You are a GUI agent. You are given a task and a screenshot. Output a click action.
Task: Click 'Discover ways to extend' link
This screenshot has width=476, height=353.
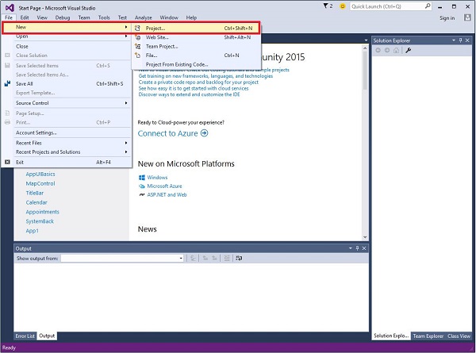[x=189, y=94]
